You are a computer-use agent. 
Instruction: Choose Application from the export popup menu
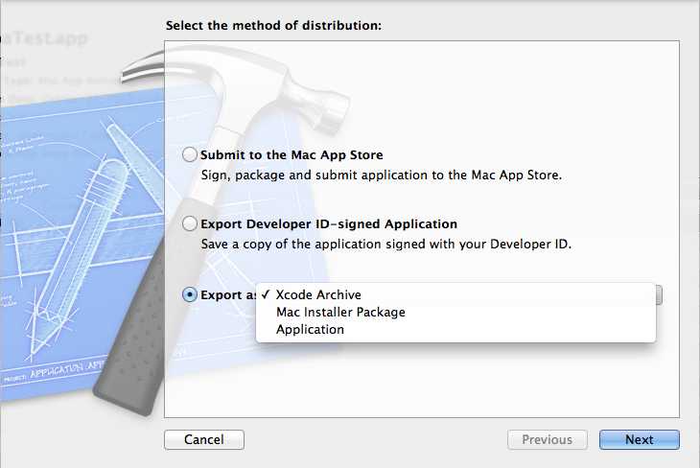[x=455, y=330]
